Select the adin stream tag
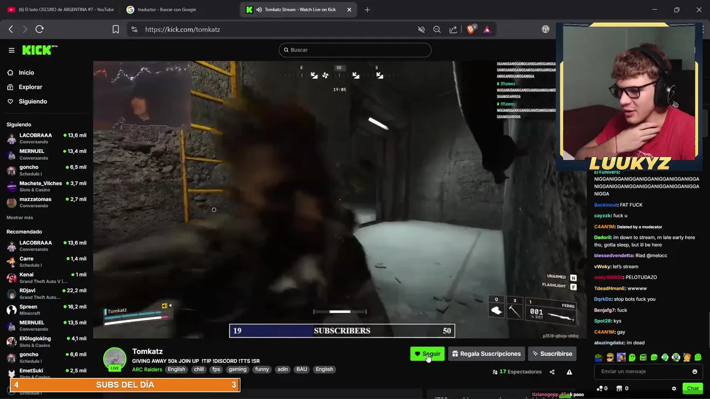 [x=283, y=370]
